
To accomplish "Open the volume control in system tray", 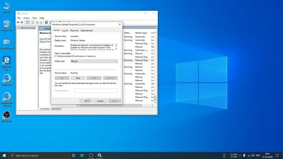I will pos(252,155).
